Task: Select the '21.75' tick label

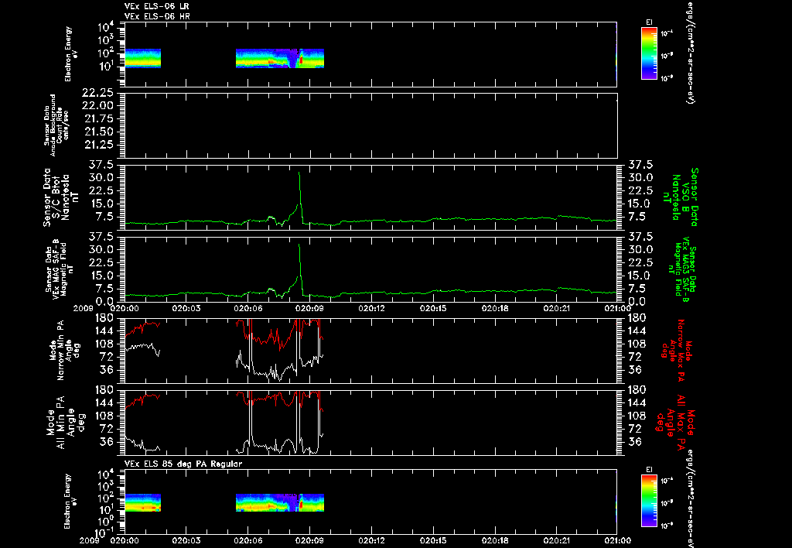Action: [97, 118]
